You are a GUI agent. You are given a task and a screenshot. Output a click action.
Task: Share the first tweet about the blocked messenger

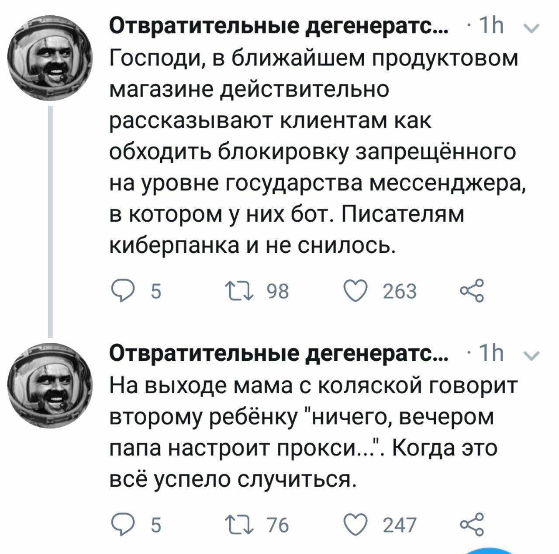pyautogui.click(x=472, y=290)
